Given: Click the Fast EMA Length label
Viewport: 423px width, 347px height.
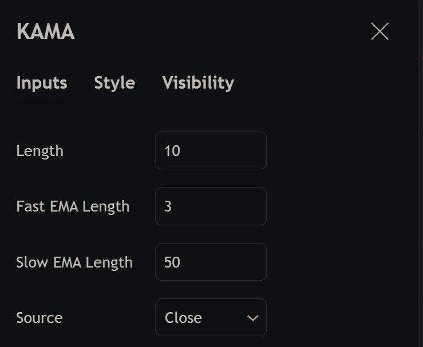Looking at the screenshot, I should pos(73,206).
